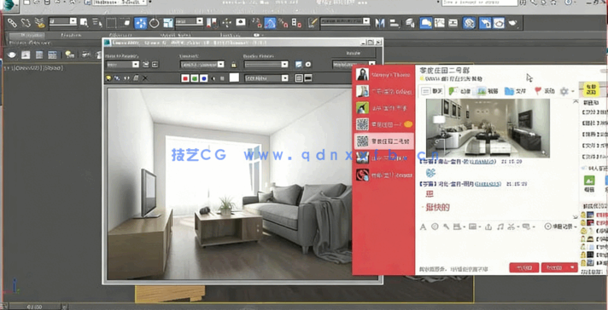Viewport: 608px width, 310px height.
Task: Click the Use Pivot Point Center icon
Action: [x=211, y=23]
